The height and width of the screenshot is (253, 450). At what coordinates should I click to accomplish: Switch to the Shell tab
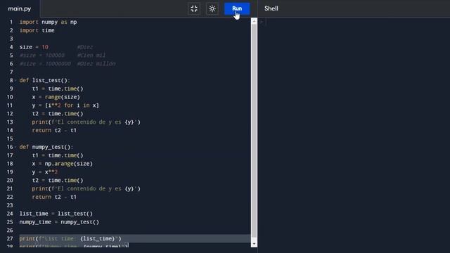[x=271, y=8]
